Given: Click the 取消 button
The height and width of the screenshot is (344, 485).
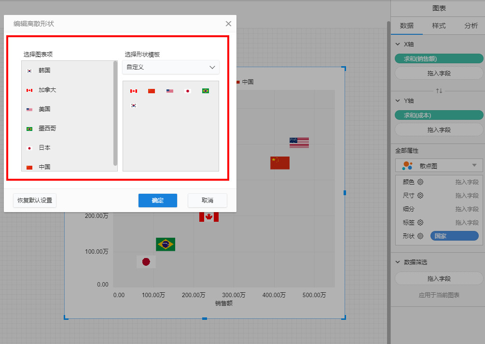Looking at the screenshot, I should [x=207, y=201].
